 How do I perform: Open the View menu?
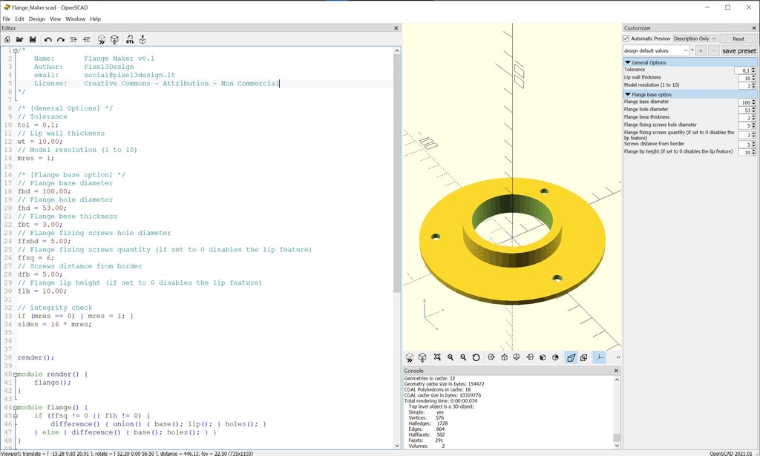click(x=55, y=19)
